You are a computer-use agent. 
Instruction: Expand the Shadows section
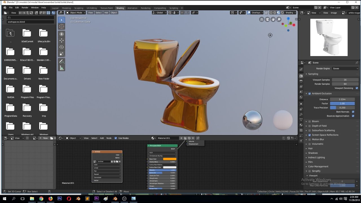[x=312, y=153]
